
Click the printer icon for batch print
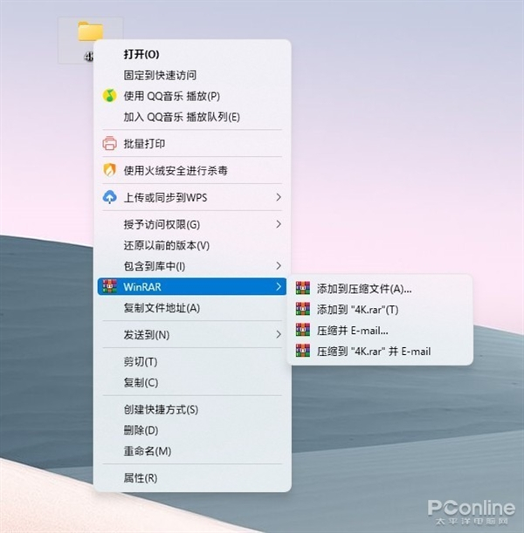pos(109,143)
